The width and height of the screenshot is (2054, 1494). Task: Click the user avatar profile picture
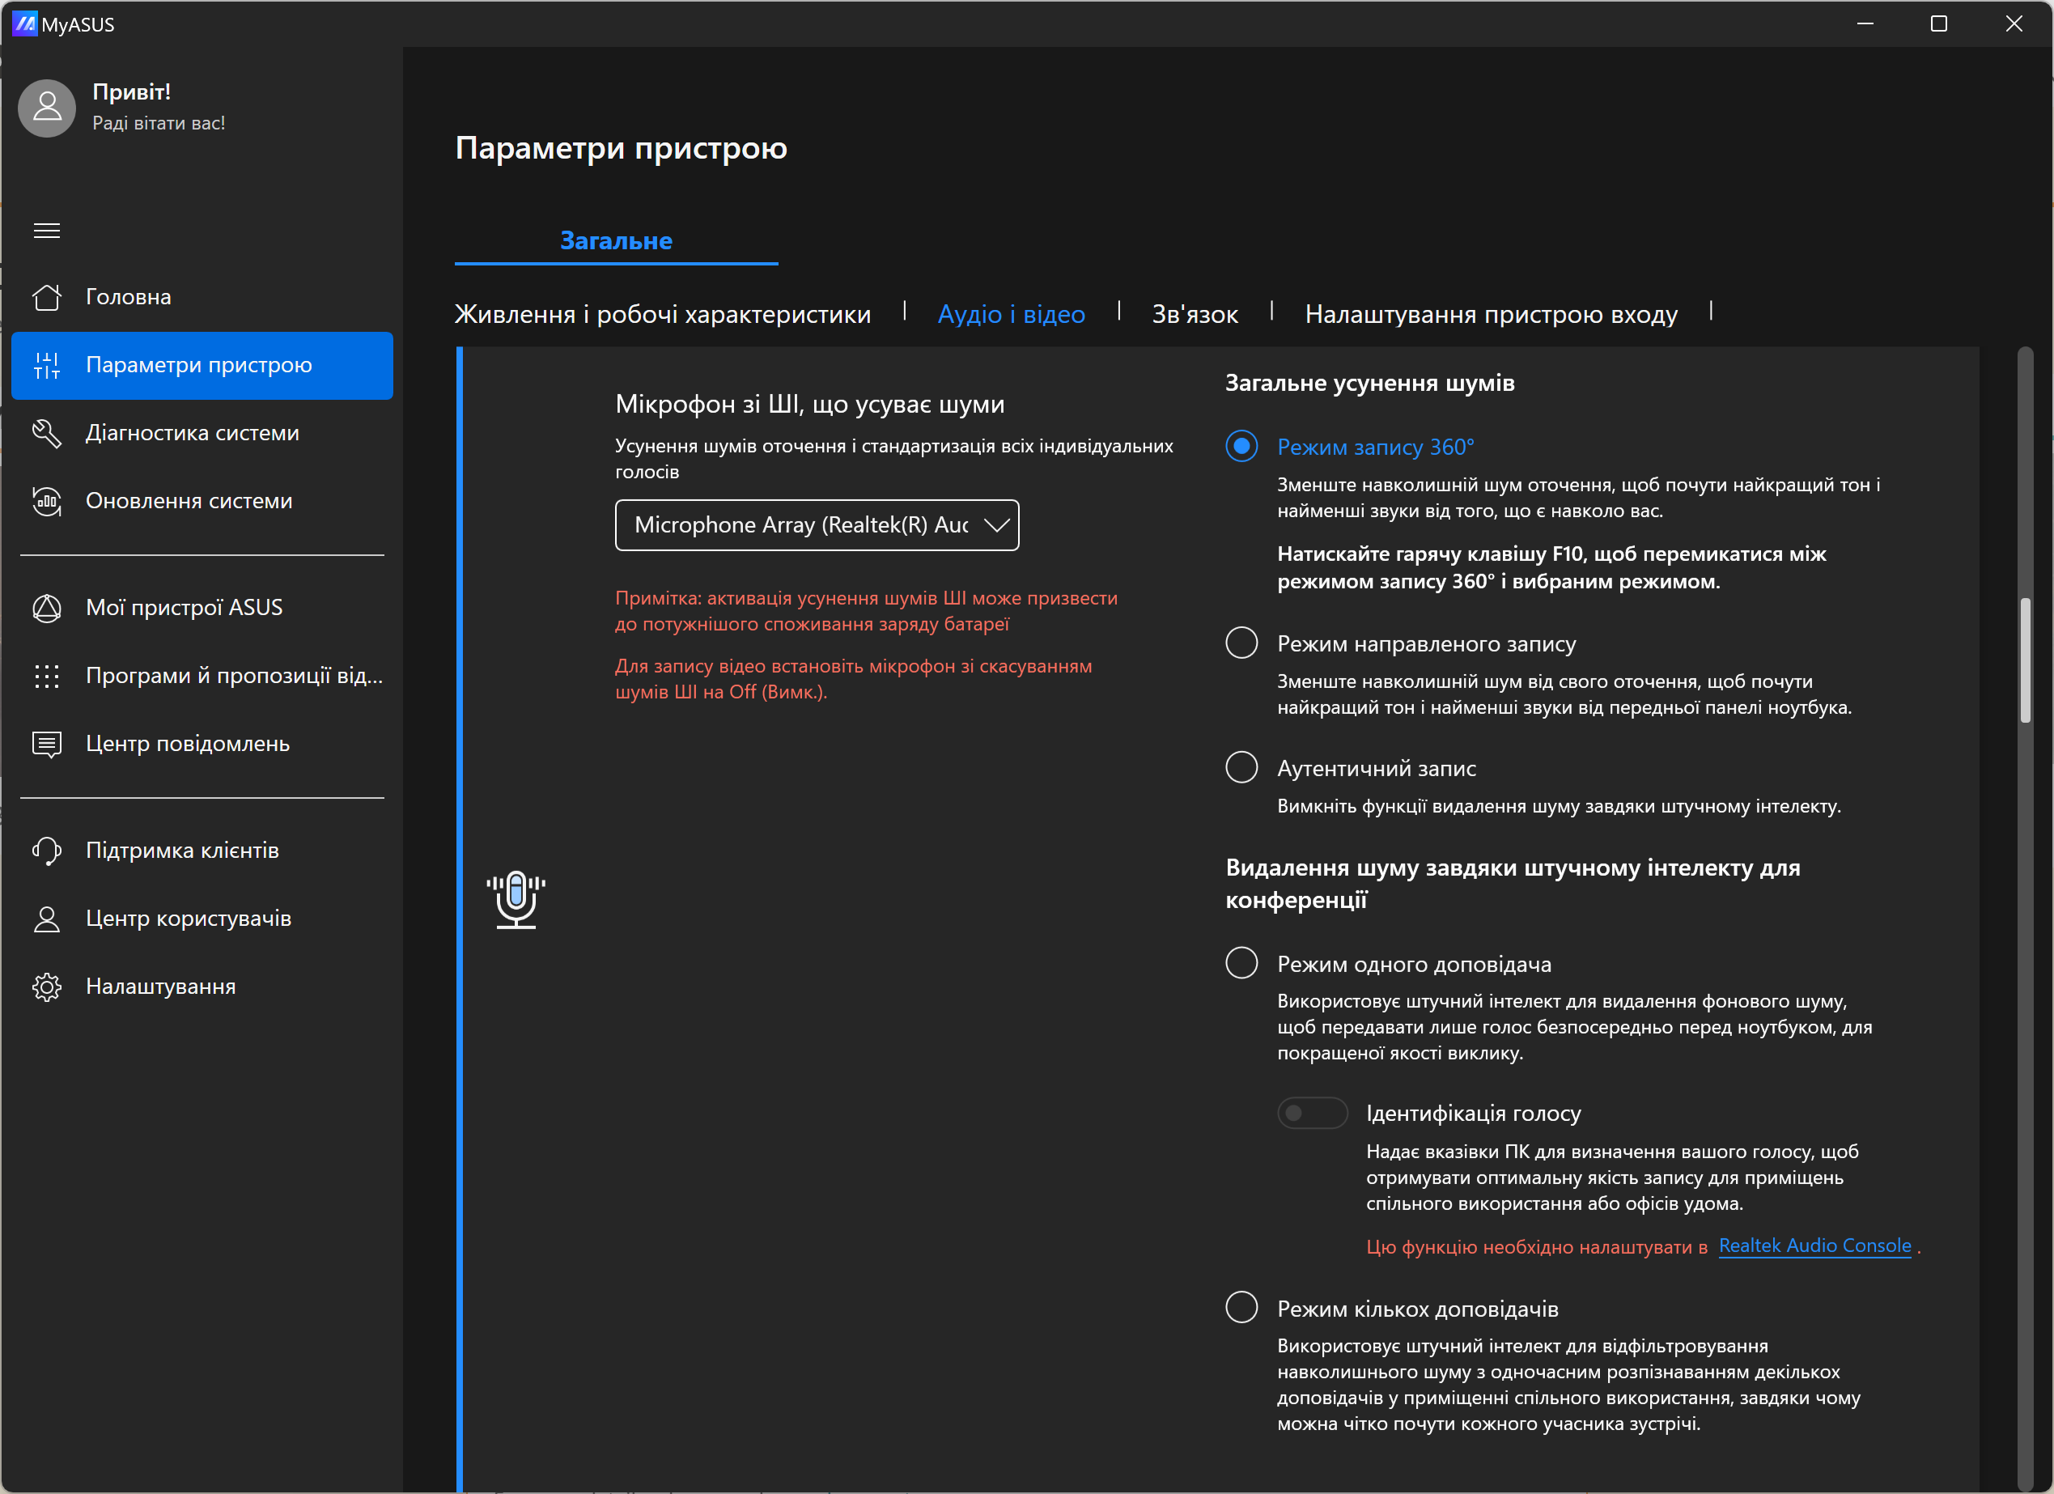pyautogui.click(x=47, y=108)
